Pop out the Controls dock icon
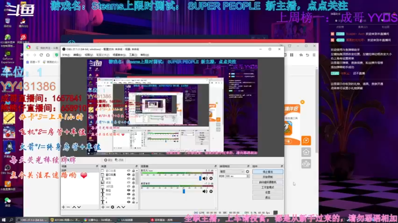398x223 pixels. click(282, 166)
